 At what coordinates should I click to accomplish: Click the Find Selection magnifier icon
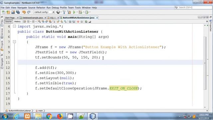pyautogui.click(x=39, y=21)
